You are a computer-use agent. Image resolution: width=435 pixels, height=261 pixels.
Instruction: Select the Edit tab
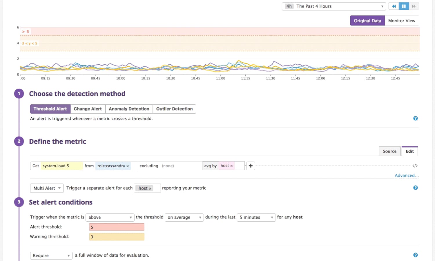click(x=409, y=151)
